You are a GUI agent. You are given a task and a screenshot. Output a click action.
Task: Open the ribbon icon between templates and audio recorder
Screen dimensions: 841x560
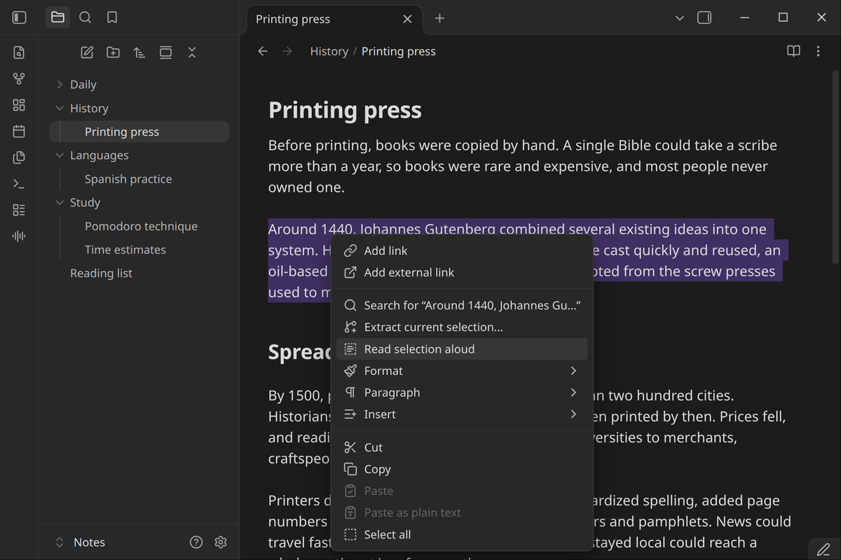click(19, 210)
